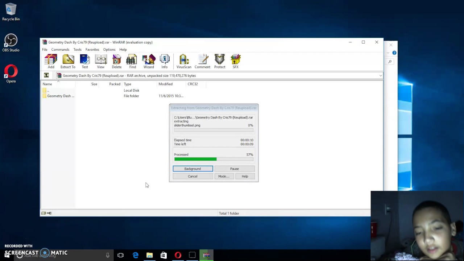Create SFX archive icon
Image resolution: width=464 pixels, height=261 pixels.
coord(236,61)
